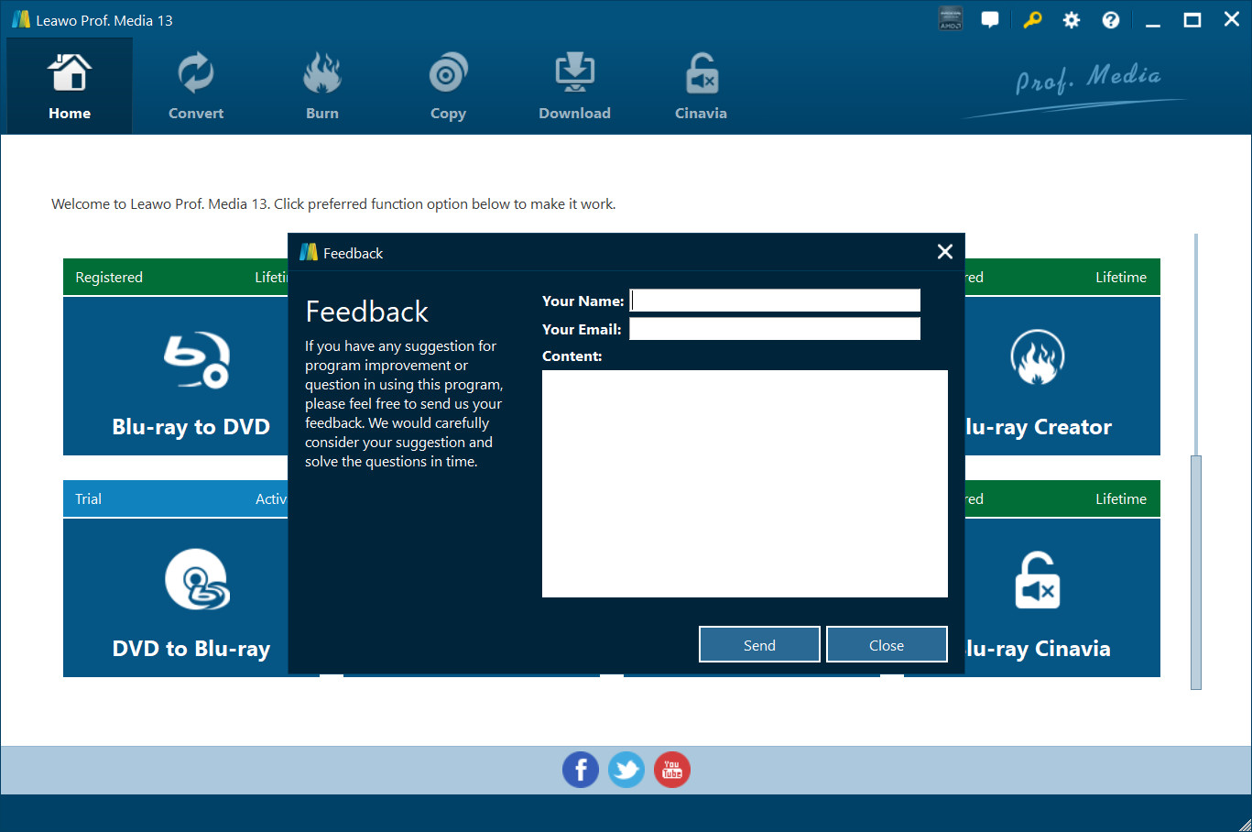Click the Registered label above Blu-ray to DVD

pos(109,278)
